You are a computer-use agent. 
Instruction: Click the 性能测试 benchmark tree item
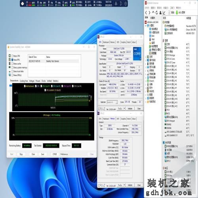point(152,101)
